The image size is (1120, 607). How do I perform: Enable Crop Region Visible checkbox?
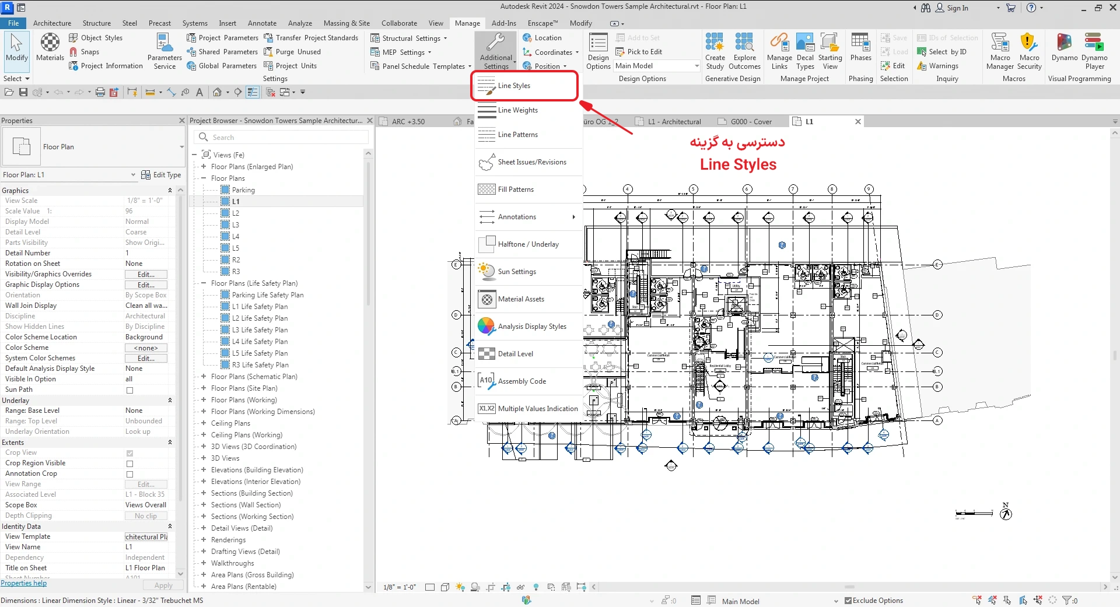[x=129, y=464]
